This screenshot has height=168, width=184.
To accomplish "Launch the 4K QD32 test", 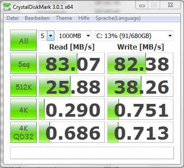I will [23, 132].
